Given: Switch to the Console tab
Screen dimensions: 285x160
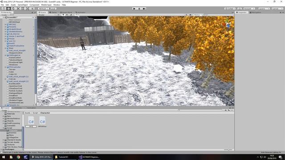Looking at the screenshot, I should (x=17, y=108).
